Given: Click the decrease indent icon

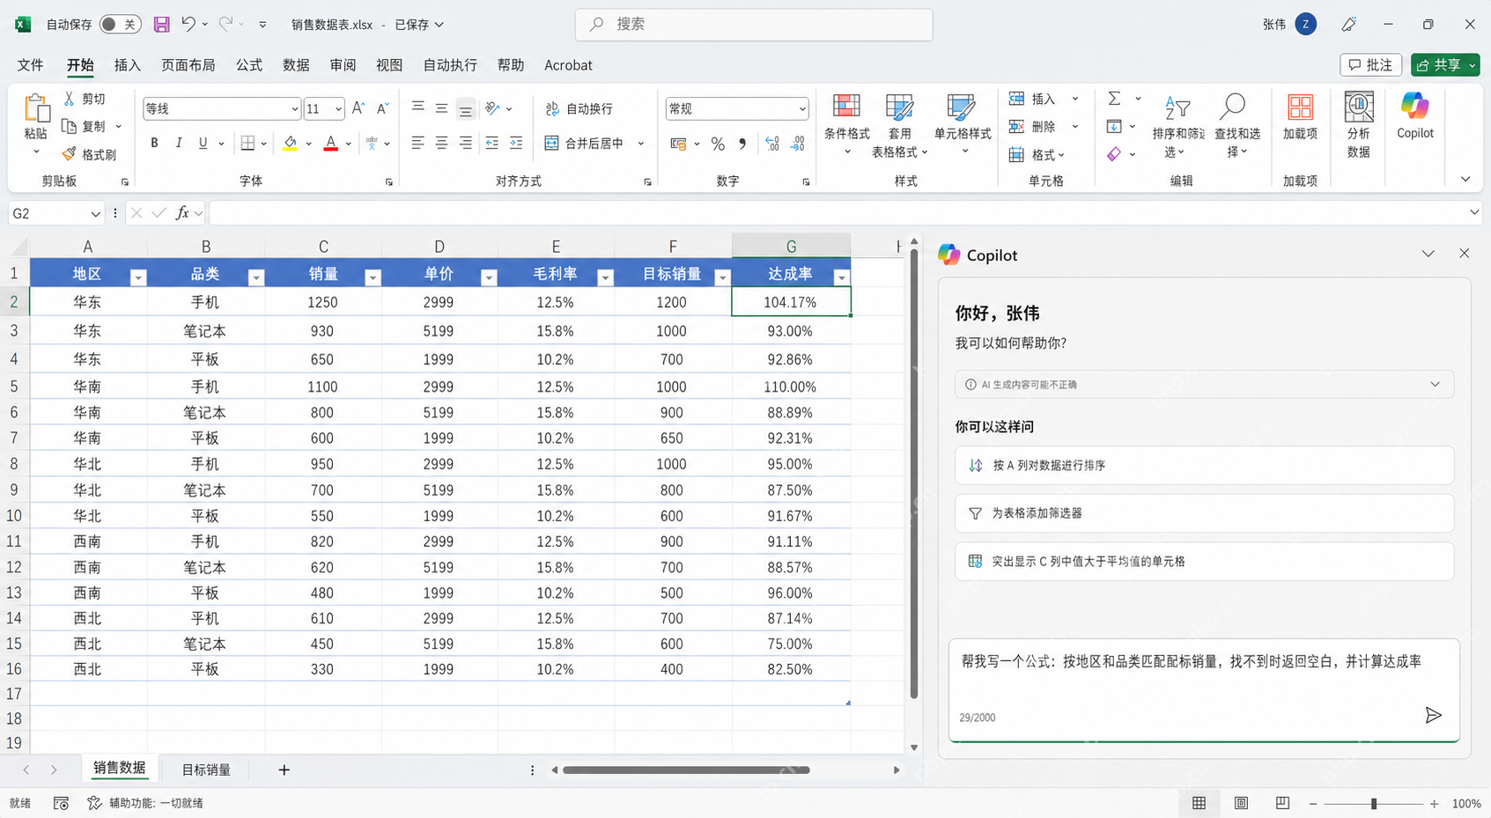Looking at the screenshot, I should (491, 143).
